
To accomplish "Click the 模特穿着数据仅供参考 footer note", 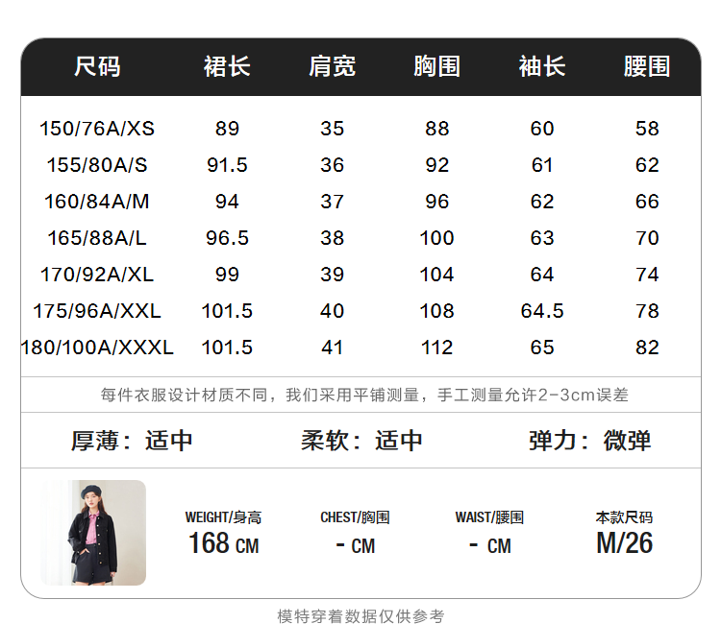I will pyautogui.click(x=360, y=616).
